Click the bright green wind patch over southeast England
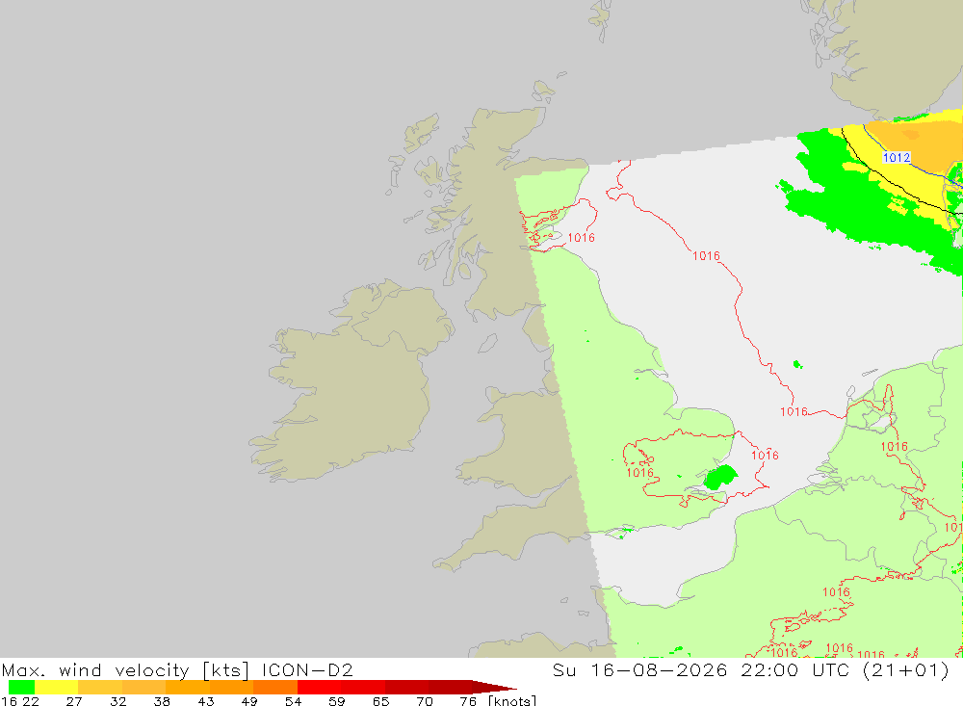The height and width of the screenshot is (706, 963). coord(719,478)
